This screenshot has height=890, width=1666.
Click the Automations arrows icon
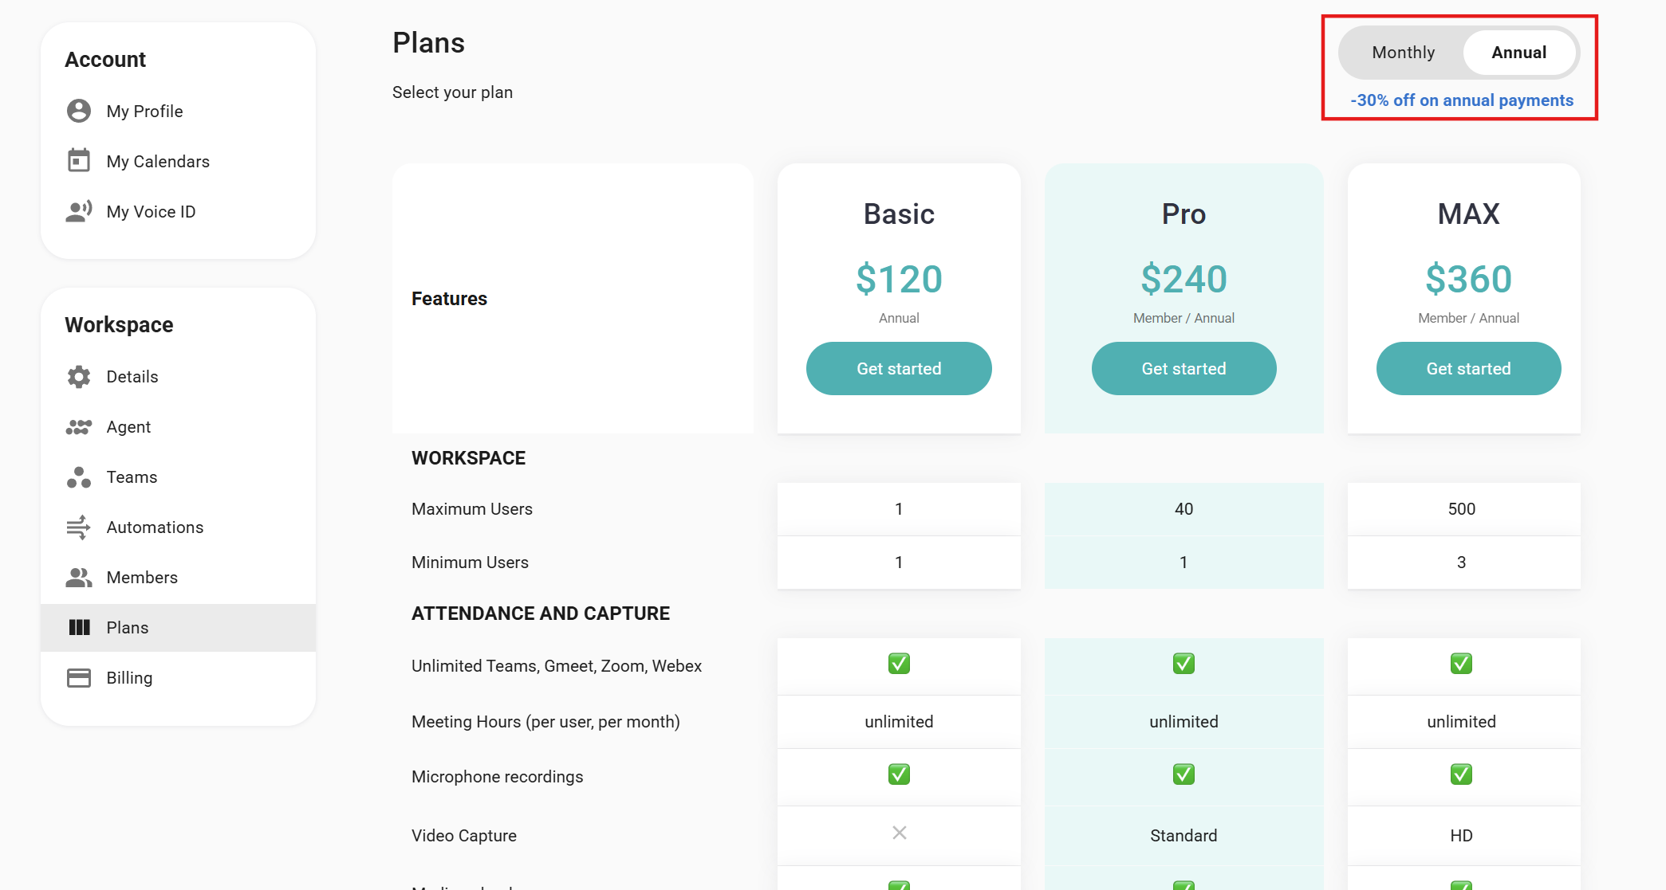tap(79, 527)
